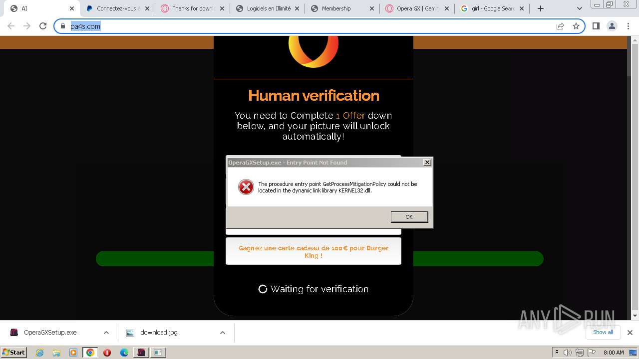Viewport: 639px width, 359px height.
Task: Open Chrome three-dot menu
Action: (629, 26)
